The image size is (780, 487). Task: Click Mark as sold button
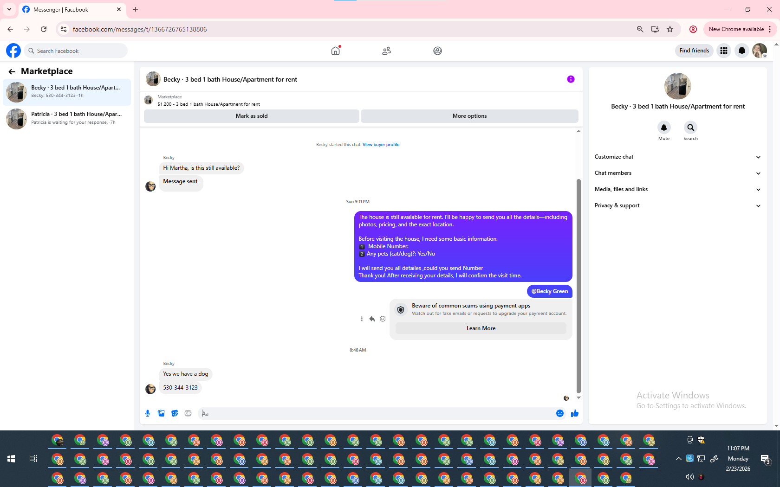(252, 116)
